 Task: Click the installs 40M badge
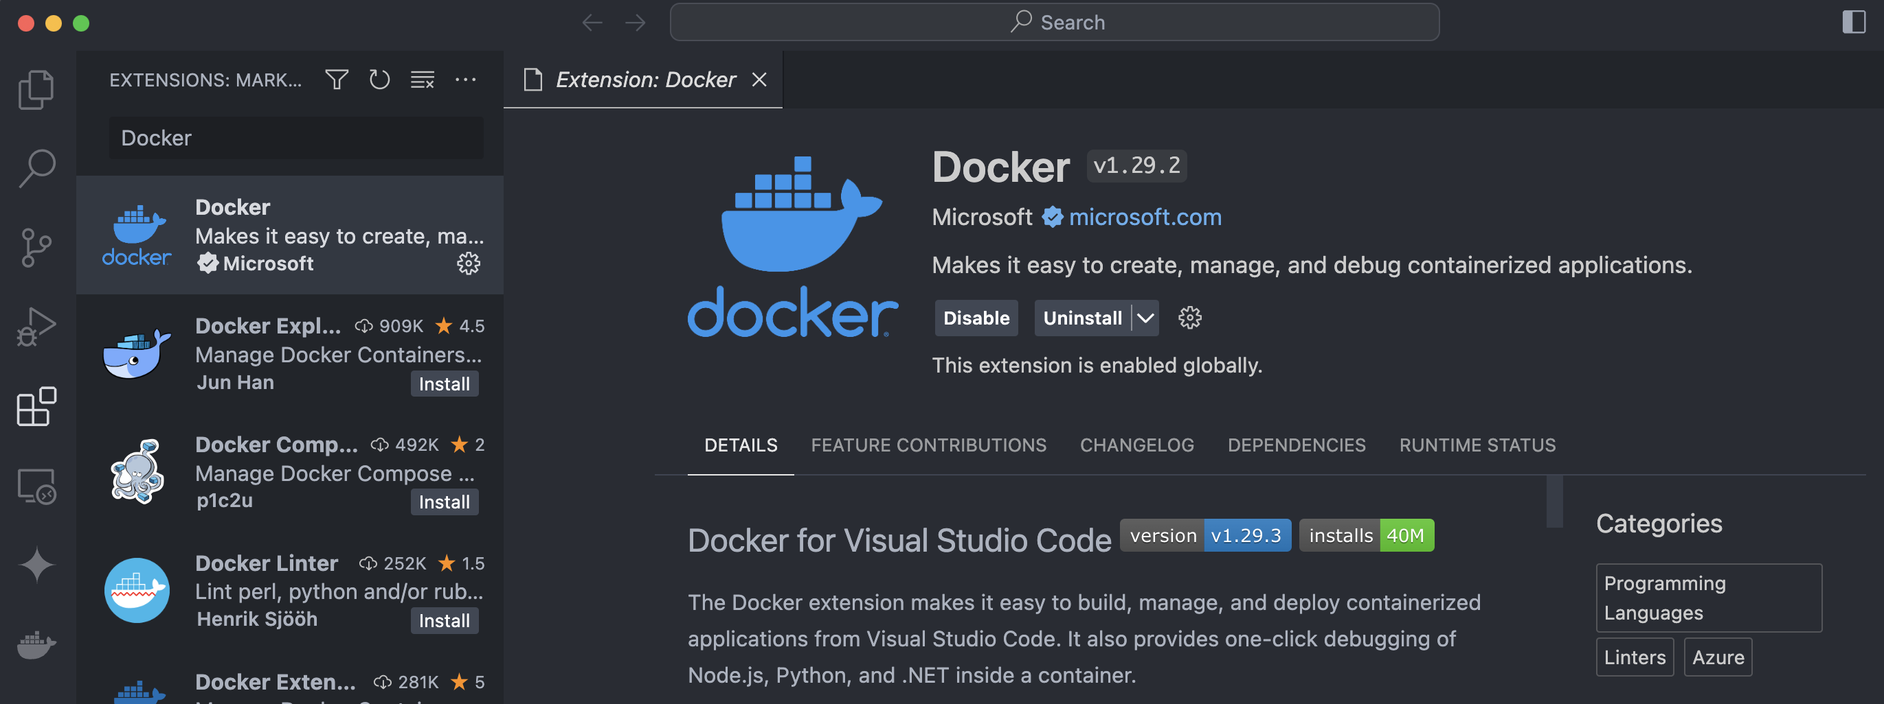coord(1366,535)
